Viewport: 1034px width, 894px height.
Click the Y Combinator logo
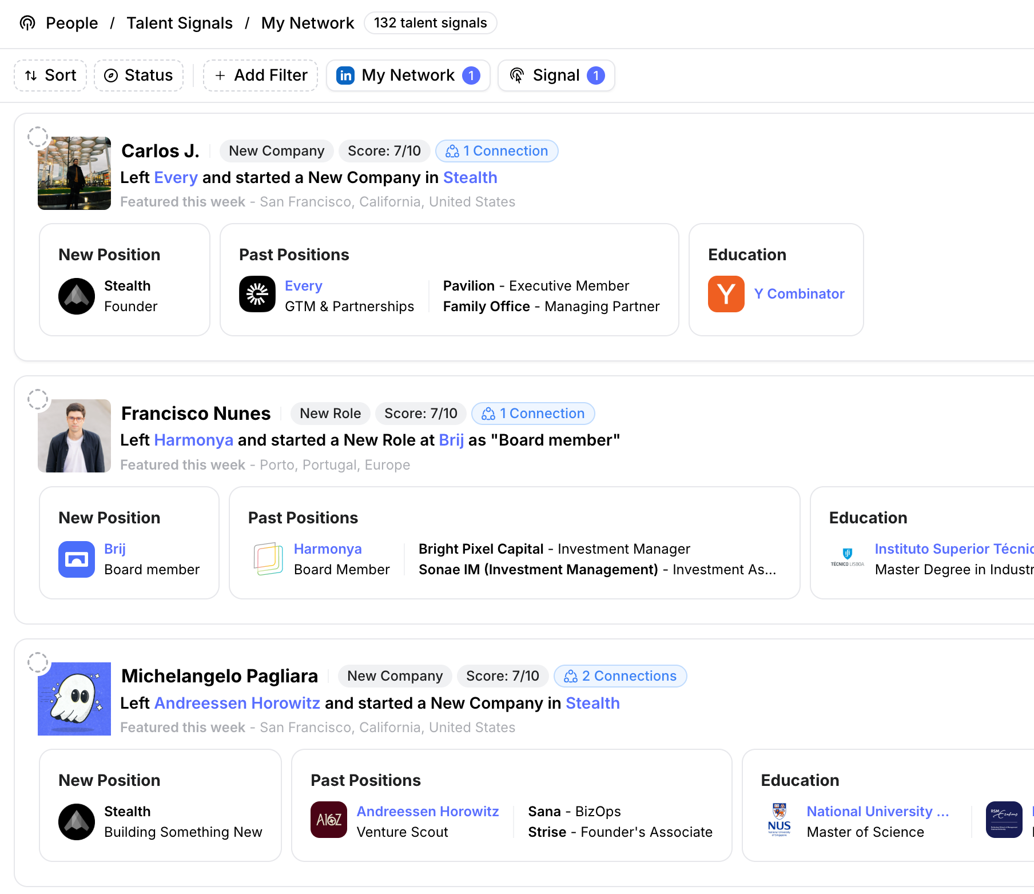click(x=726, y=294)
